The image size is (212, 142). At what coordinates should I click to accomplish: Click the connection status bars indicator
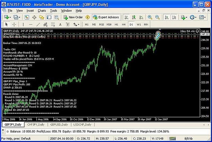point(173,139)
